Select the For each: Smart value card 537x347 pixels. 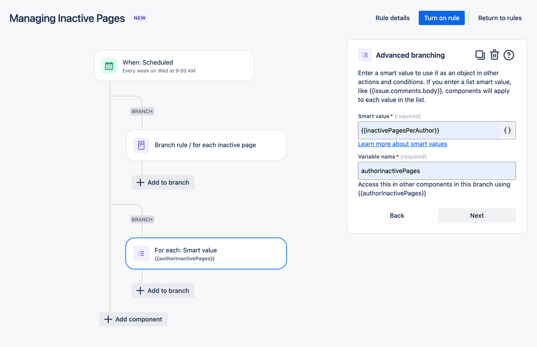pos(206,253)
